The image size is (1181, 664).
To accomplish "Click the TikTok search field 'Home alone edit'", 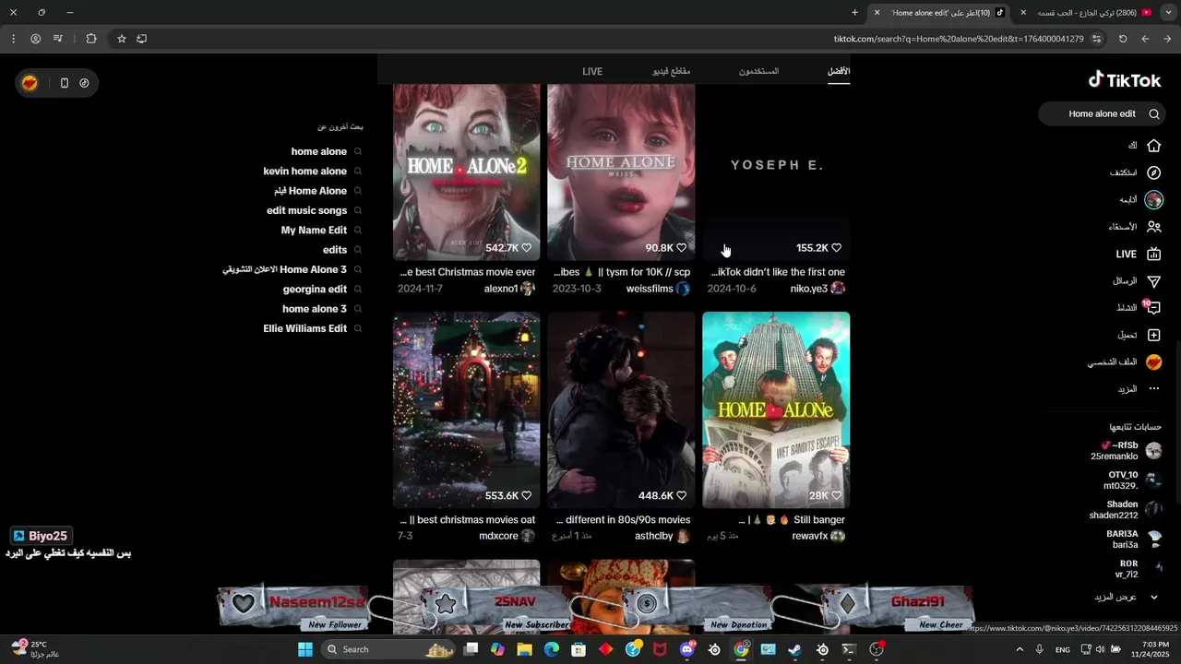I will pos(1102,114).
